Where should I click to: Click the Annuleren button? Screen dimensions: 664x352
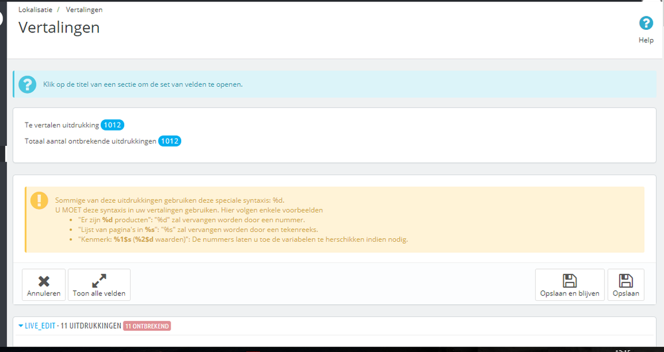click(x=44, y=285)
